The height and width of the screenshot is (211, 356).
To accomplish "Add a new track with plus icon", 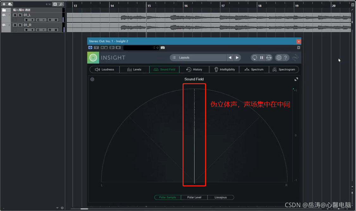I will click(x=4, y=4).
